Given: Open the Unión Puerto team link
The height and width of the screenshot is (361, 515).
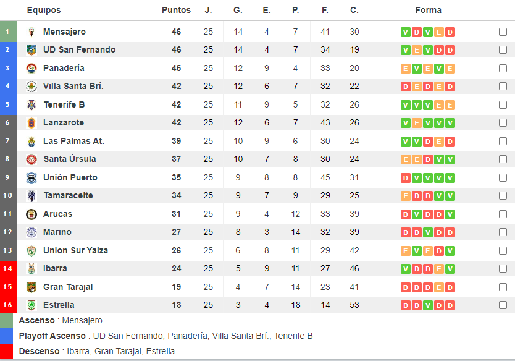Looking at the screenshot, I should (x=70, y=178).
